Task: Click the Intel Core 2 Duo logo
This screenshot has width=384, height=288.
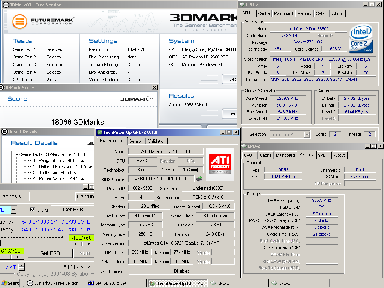Action: (x=361, y=38)
